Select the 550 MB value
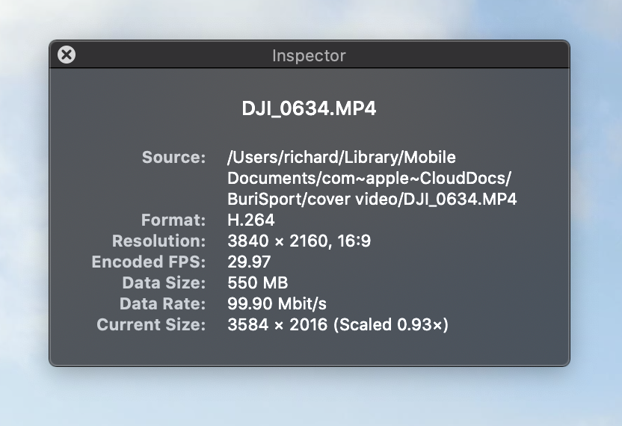The width and height of the screenshot is (622, 426). (258, 283)
